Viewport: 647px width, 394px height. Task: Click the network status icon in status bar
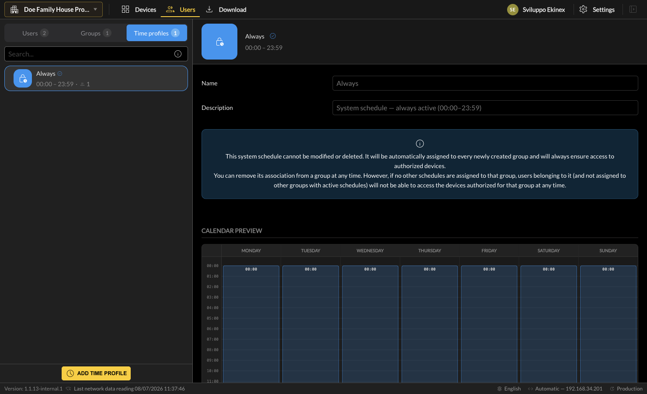pos(68,389)
